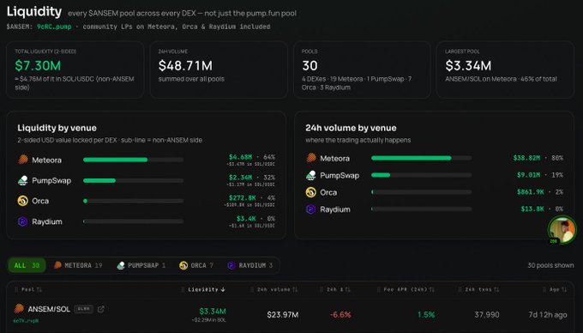
Task: Click the $861.9K Orca volume value
Action: pos(530,192)
